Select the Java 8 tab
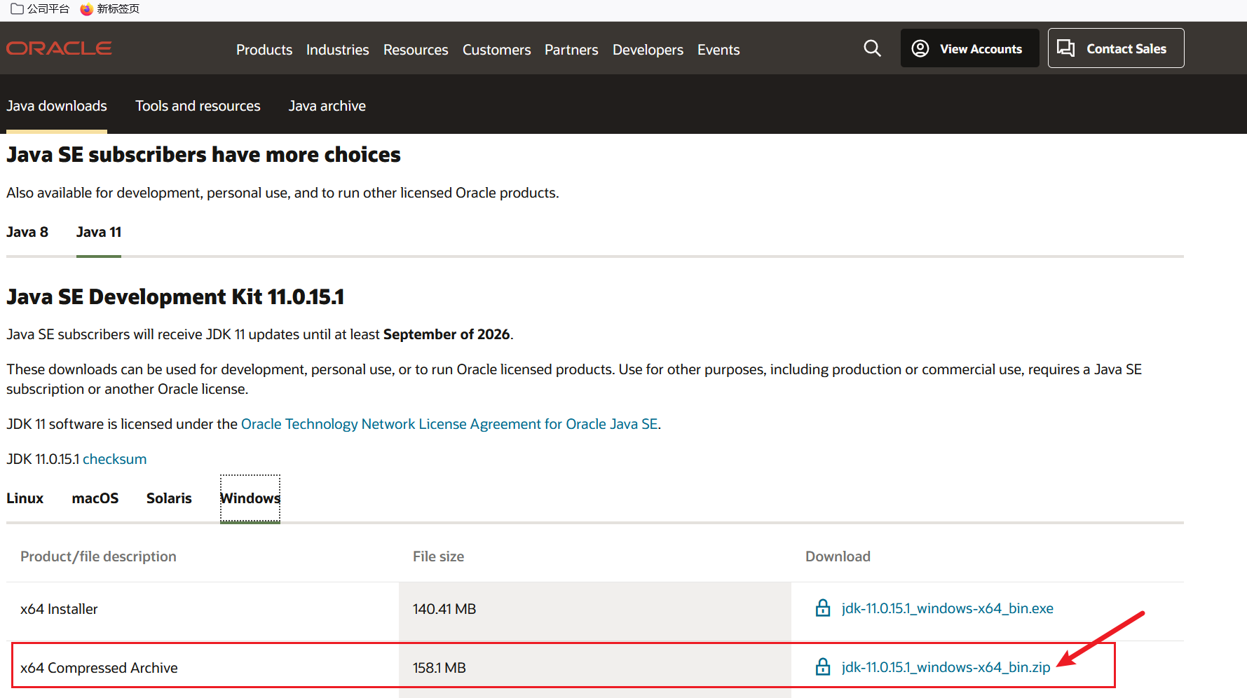Image resolution: width=1247 pixels, height=698 pixels. tap(27, 232)
